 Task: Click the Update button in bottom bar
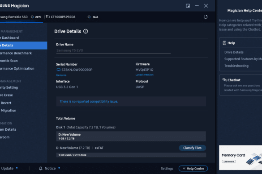tap(7, 169)
